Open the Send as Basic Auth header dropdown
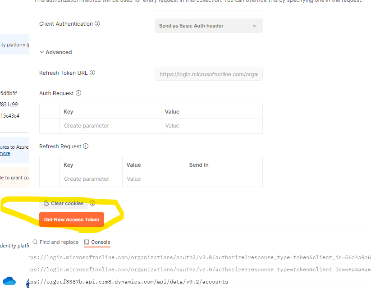Image resolution: width=371 pixels, height=288 pixels. point(208,26)
